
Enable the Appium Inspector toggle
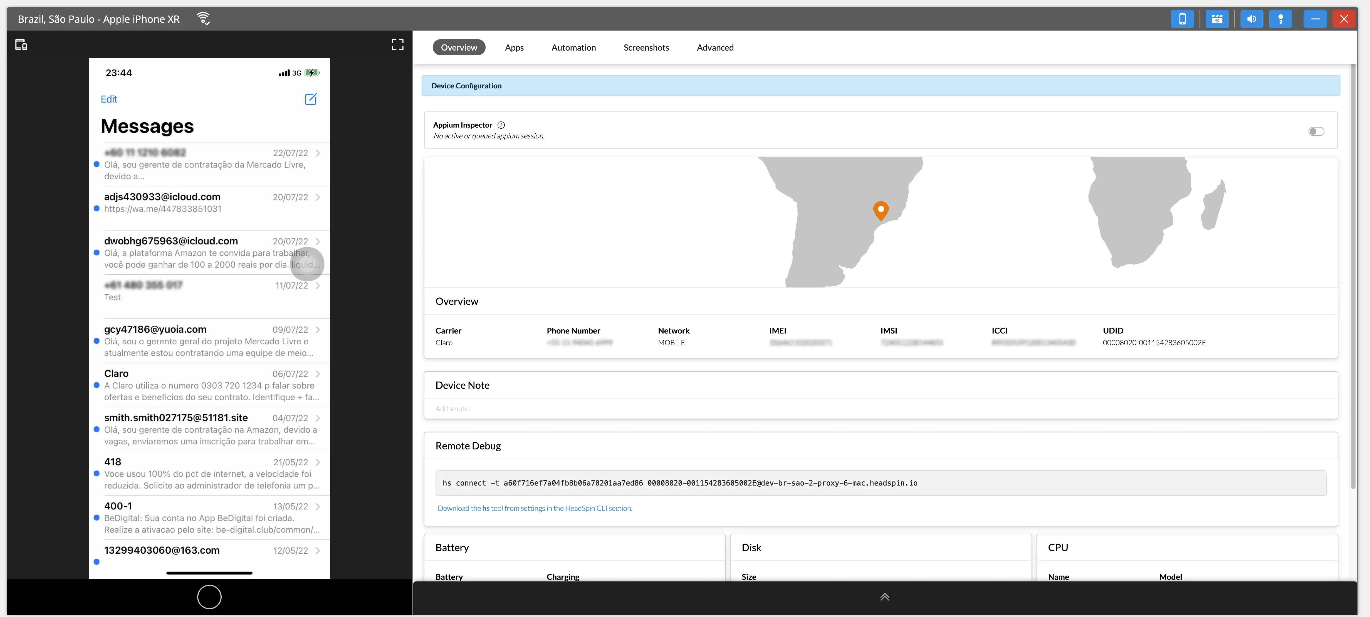click(x=1316, y=131)
